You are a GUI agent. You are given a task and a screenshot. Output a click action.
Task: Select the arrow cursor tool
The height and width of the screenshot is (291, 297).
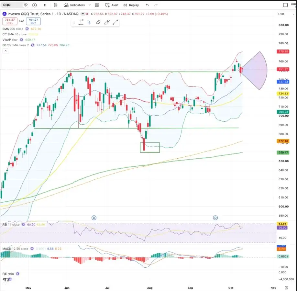[x=89, y=22]
